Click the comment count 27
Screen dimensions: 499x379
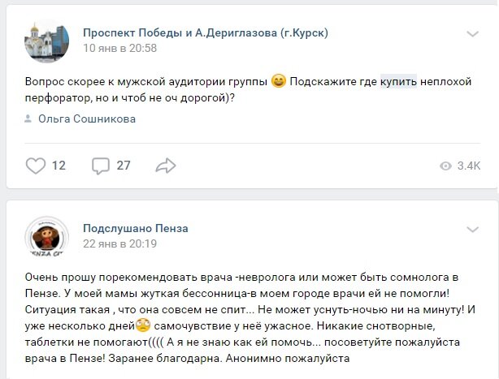click(x=124, y=166)
